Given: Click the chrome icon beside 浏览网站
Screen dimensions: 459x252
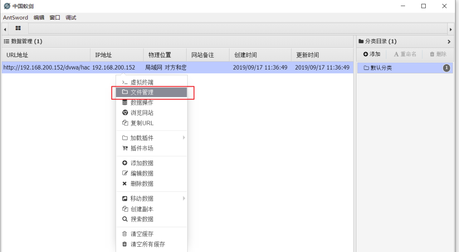Looking at the screenshot, I should click(125, 113).
